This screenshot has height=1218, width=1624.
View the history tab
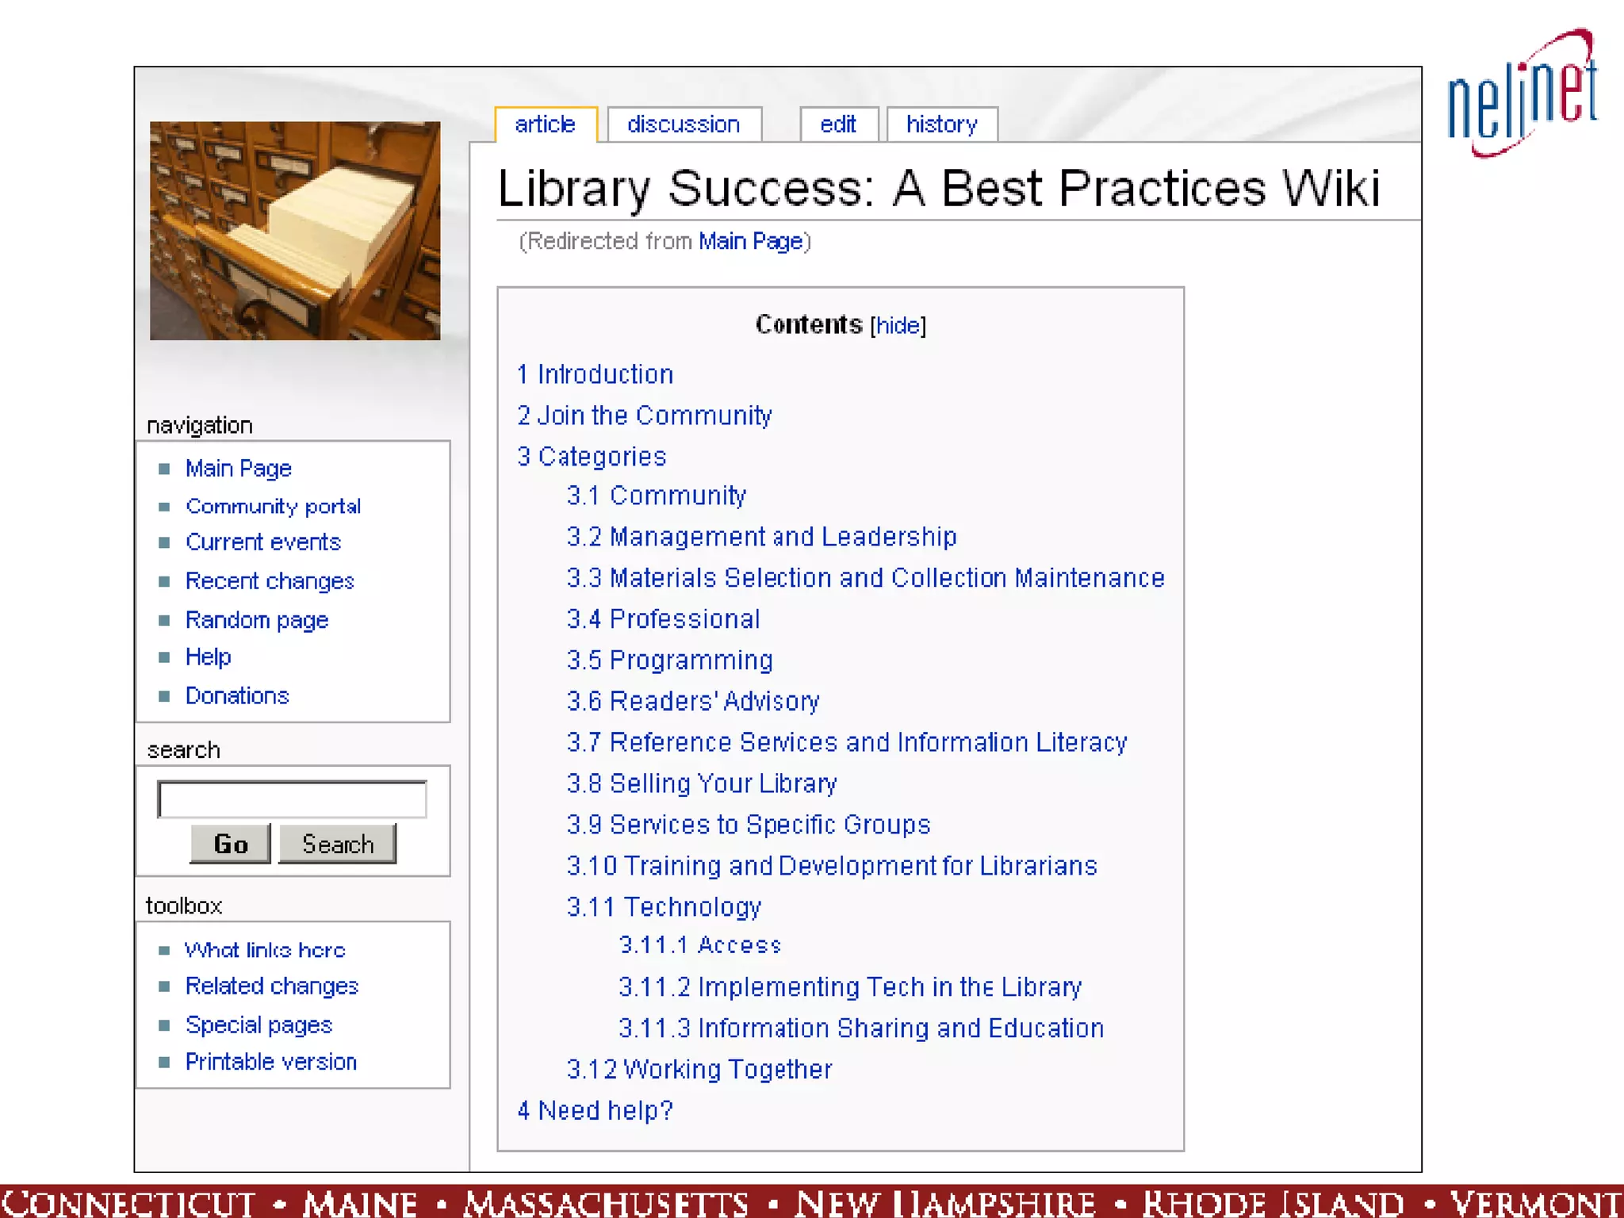tap(941, 124)
